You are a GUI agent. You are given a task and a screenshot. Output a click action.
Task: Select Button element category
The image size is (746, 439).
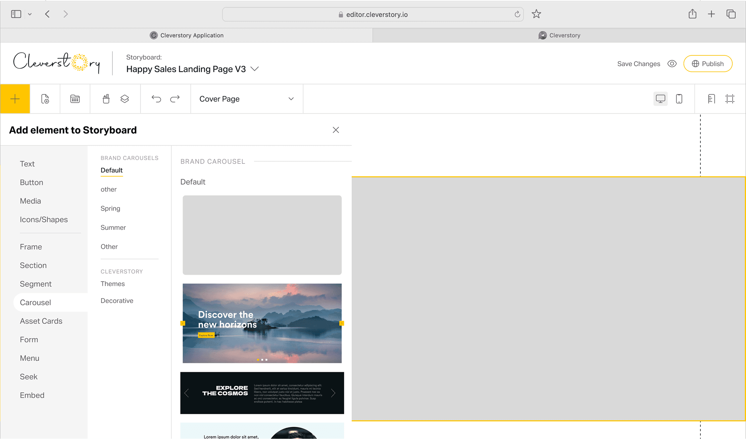point(32,182)
